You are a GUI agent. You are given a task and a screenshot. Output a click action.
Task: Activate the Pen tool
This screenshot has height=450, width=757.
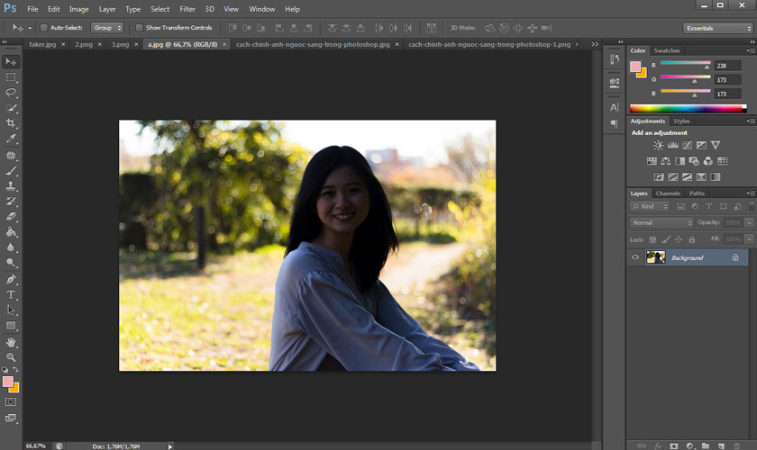point(11,279)
